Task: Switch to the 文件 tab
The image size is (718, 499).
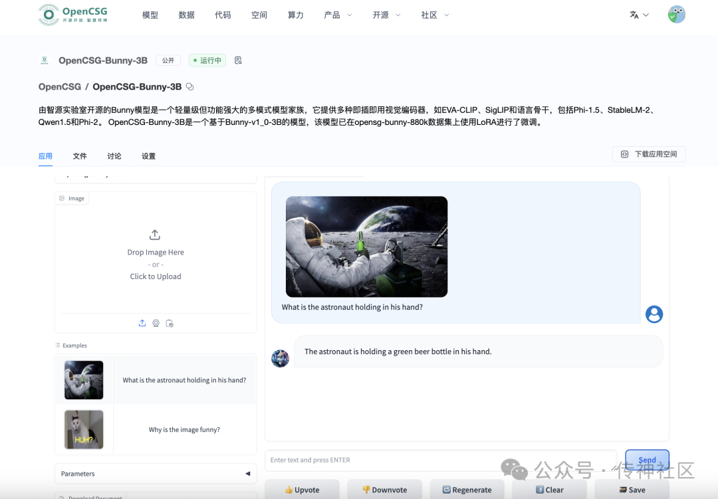Action: 80,156
